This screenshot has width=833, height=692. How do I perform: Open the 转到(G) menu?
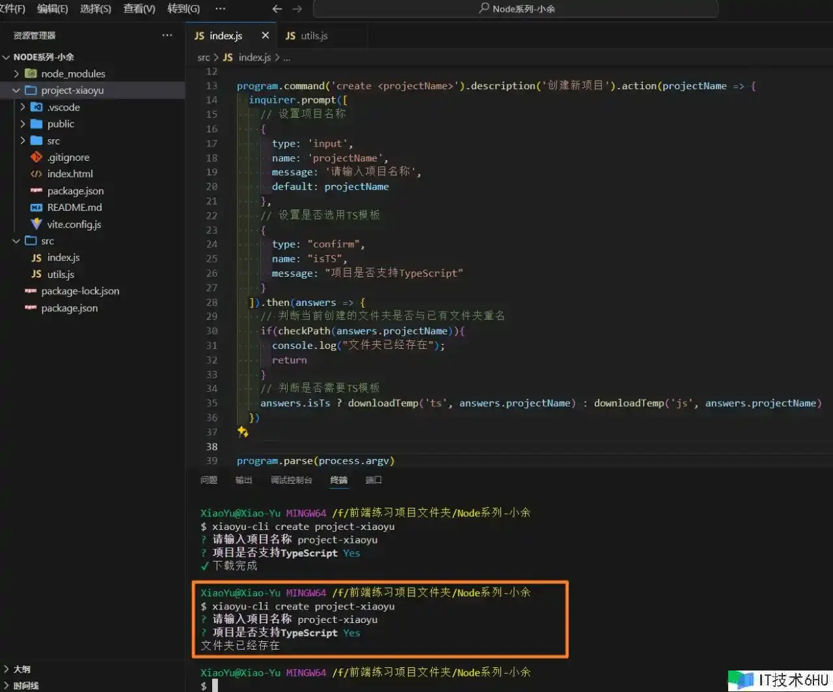(x=184, y=9)
